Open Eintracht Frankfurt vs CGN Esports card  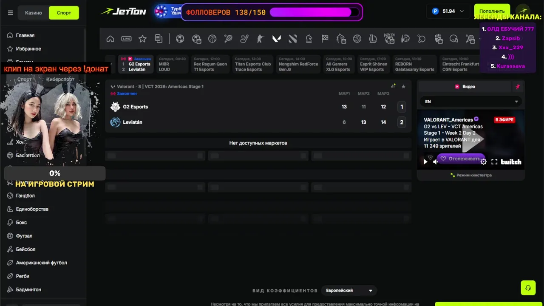461,64
